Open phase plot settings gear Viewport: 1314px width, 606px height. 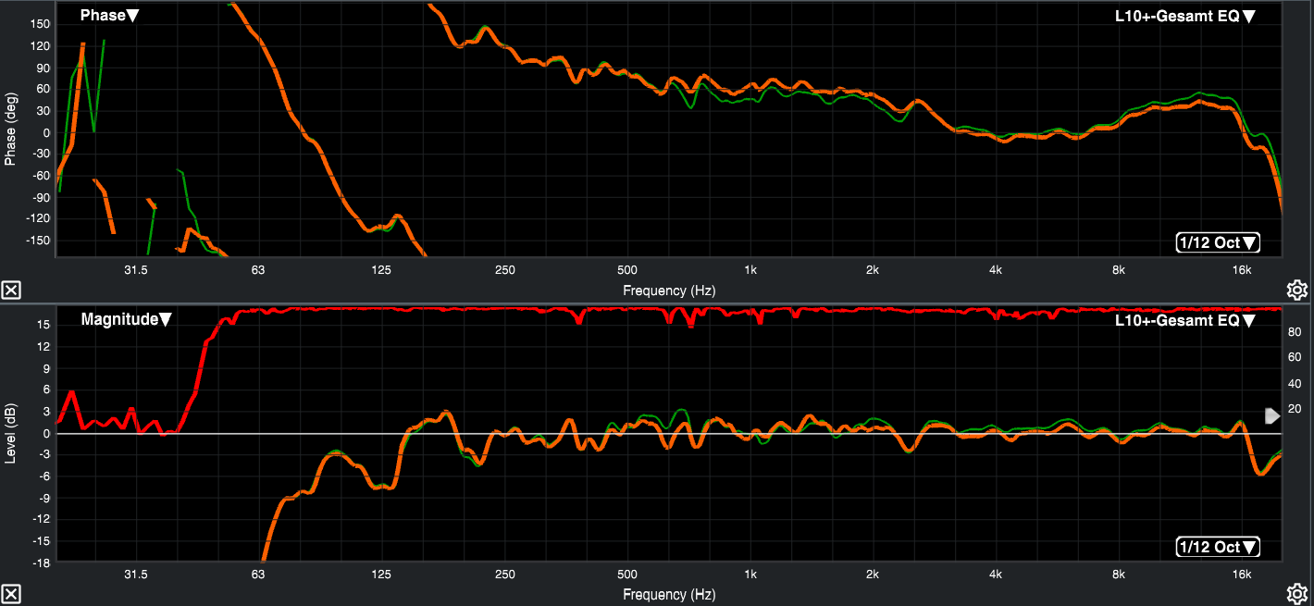1297,291
